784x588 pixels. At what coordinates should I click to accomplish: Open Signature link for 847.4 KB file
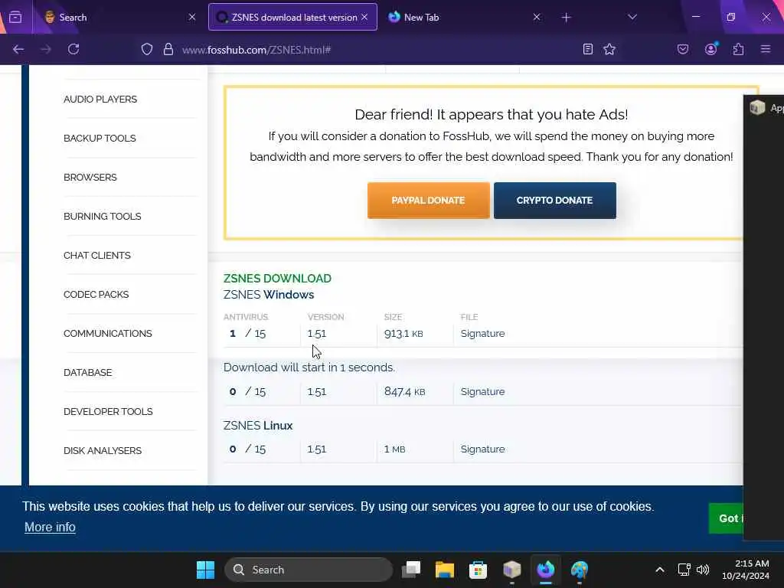click(482, 391)
